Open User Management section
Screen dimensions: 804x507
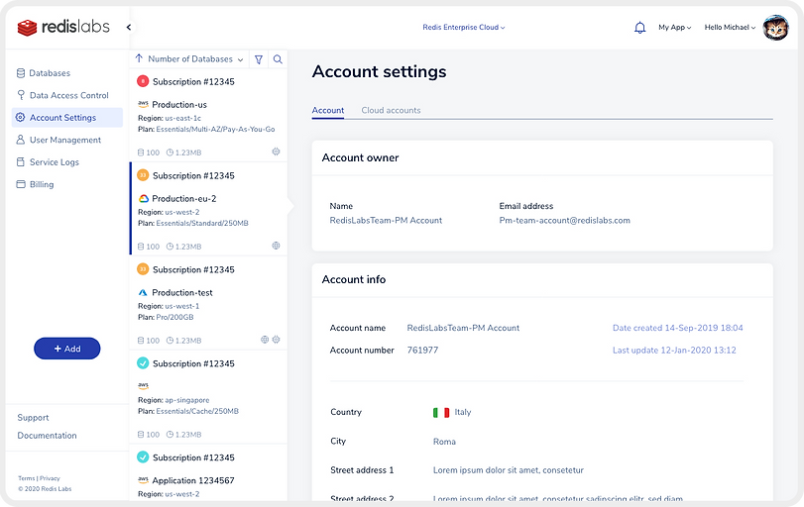pyautogui.click(x=65, y=140)
